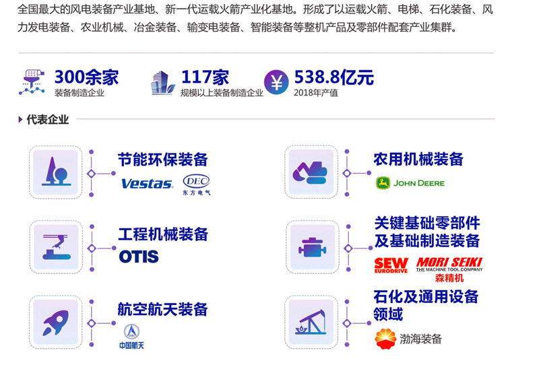This screenshot has height=373, width=539.
Task: Click the yen symbol output value icon
Action: tap(276, 82)
